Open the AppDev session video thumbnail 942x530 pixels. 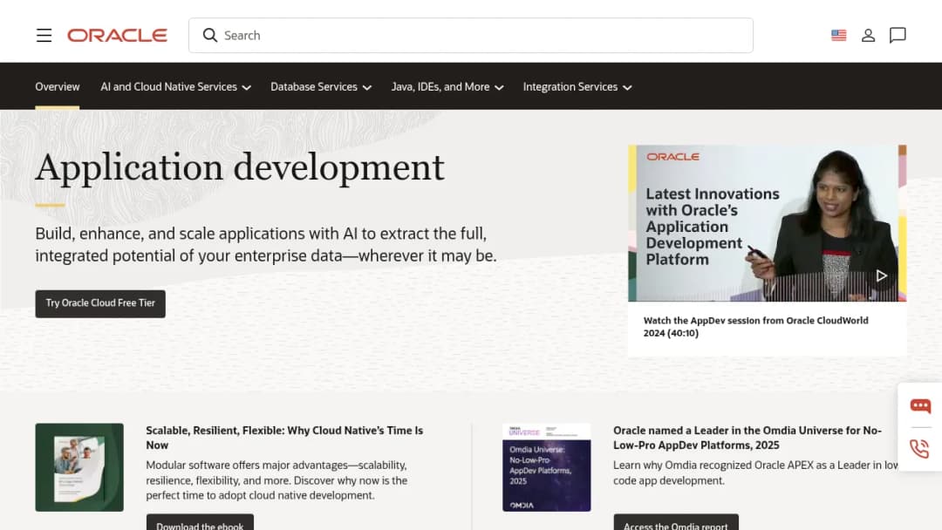pyautogui.click(x=768, y=223)
